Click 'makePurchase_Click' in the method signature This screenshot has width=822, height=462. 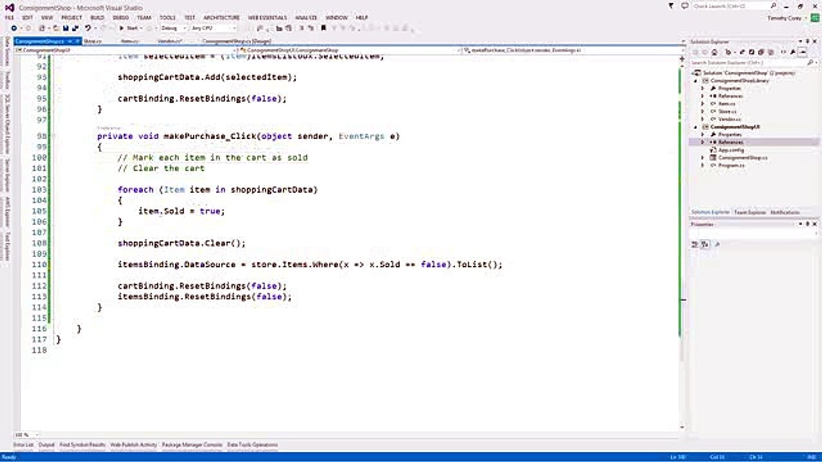[209, 136]
